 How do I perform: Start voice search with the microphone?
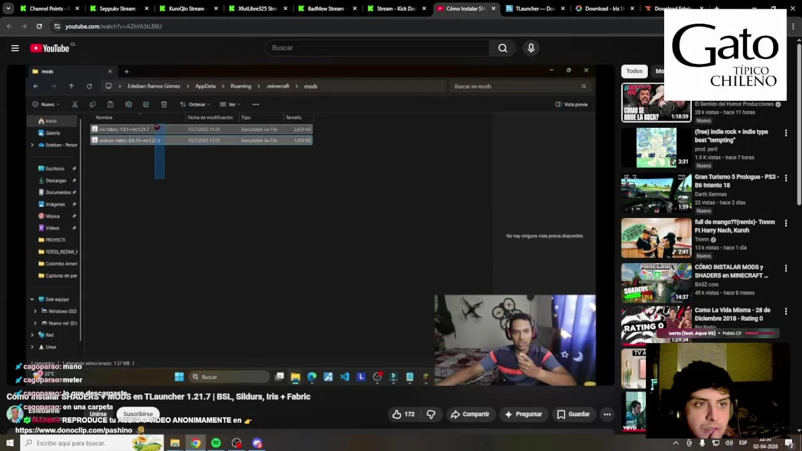pos(531,48)
